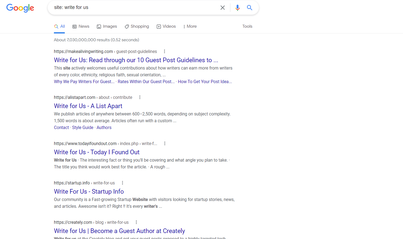Open 'Write for Us - A List Apart' result
This screenshot has width=403, height=239.
pos(88,106)
